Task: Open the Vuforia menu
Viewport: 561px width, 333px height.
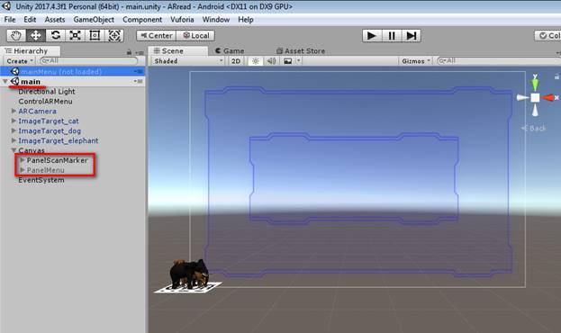Action: click(x=182, y=20)
